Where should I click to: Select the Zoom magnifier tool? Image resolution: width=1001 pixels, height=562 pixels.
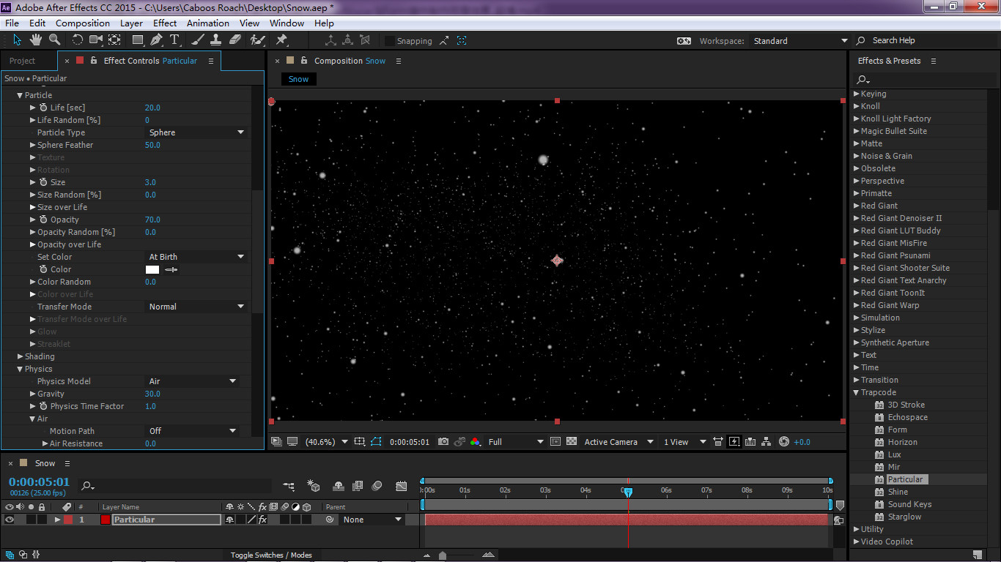54,40
